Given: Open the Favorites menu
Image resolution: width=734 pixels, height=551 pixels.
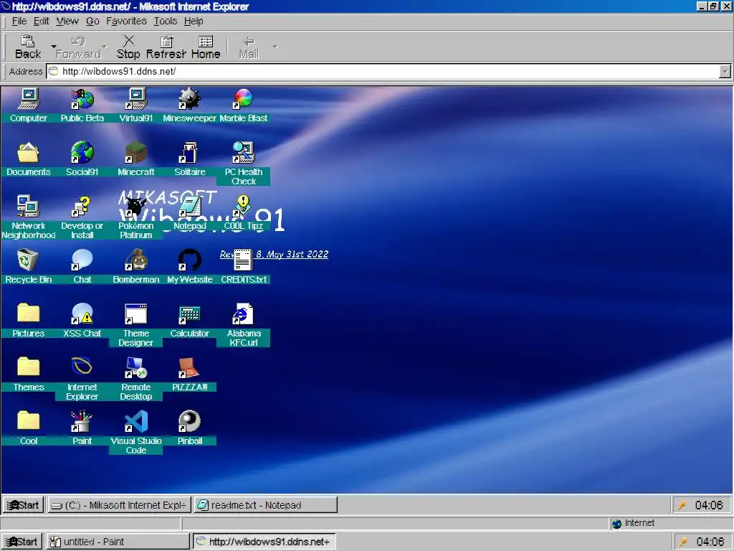Looking at the screenshot, I should tap(126, 21).
